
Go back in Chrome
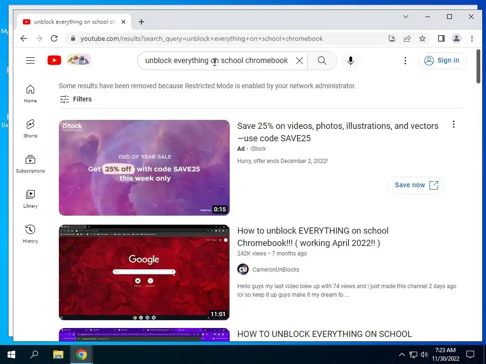click(24, 38)
